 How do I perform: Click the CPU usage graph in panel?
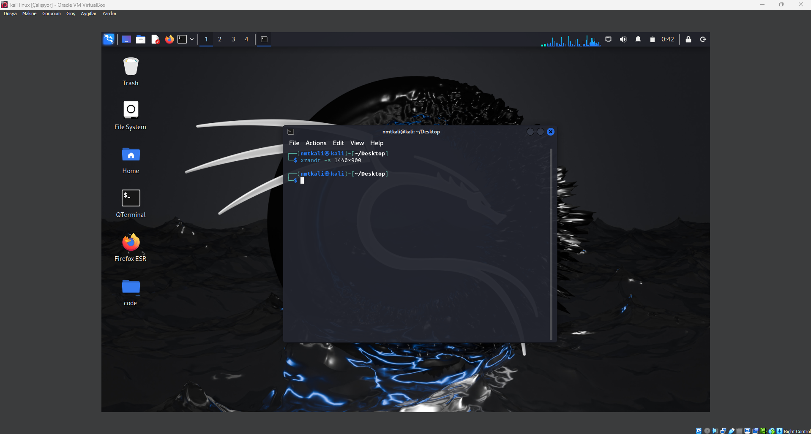tap(571, 41)
